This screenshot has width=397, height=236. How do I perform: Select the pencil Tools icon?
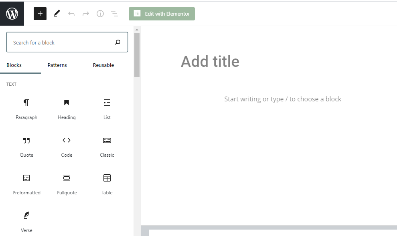click(57, 14)
